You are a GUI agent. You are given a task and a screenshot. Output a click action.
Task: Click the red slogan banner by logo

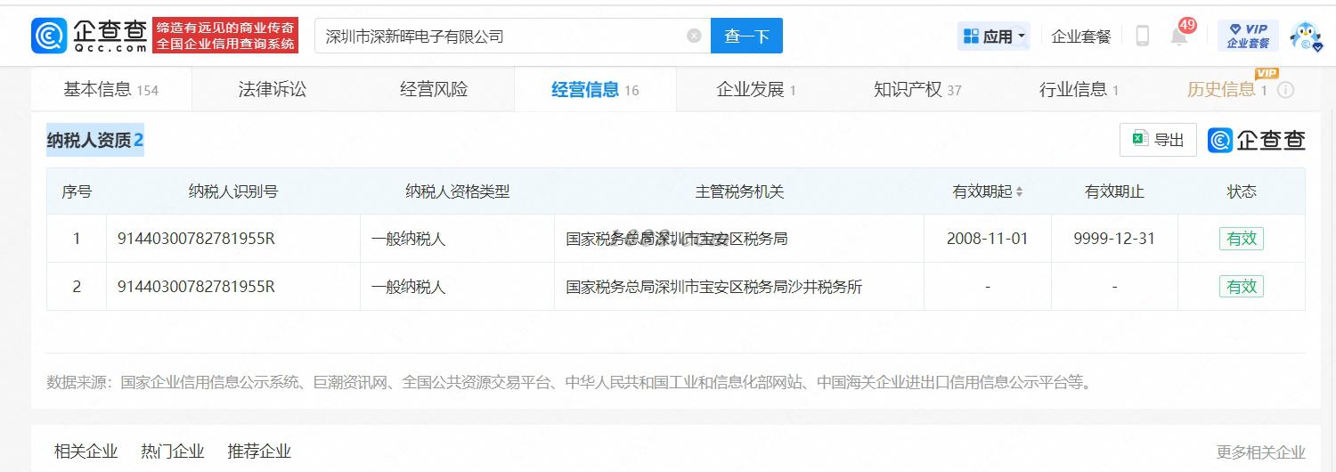(225, 36)
